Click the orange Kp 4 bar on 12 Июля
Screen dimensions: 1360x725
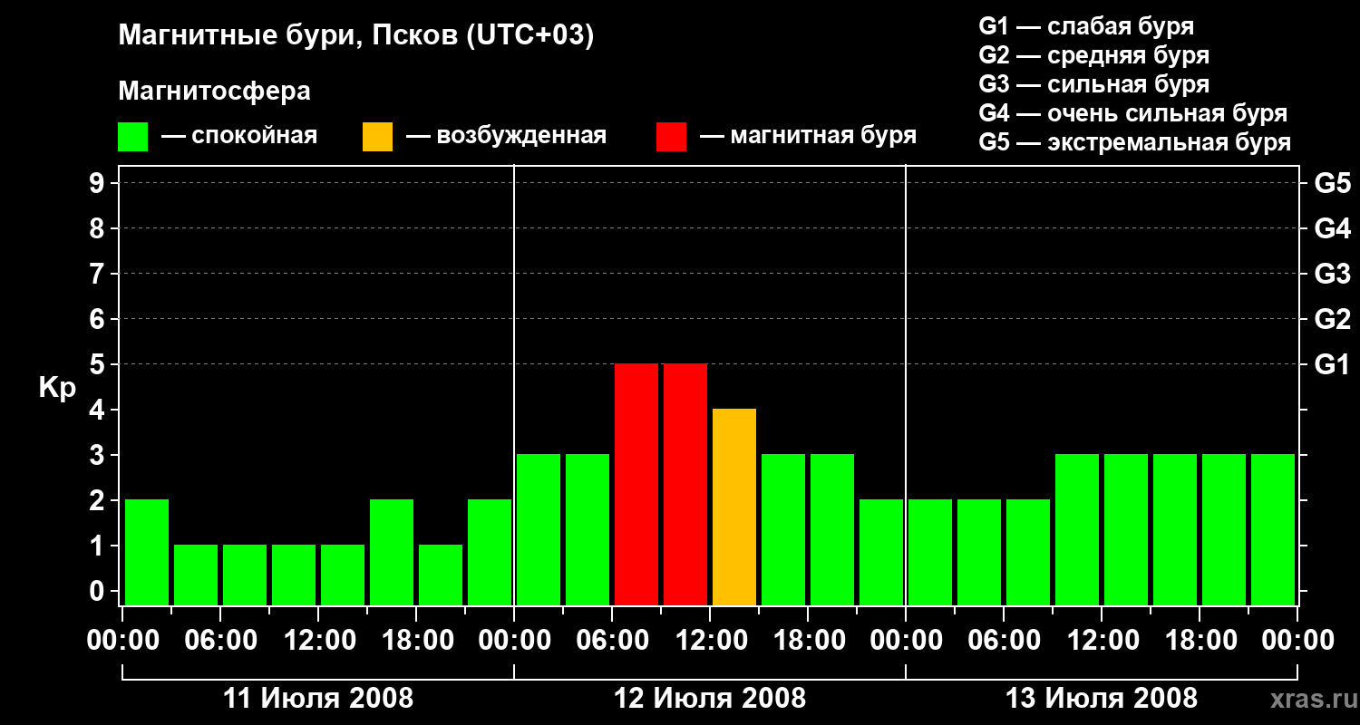point(734,507)
